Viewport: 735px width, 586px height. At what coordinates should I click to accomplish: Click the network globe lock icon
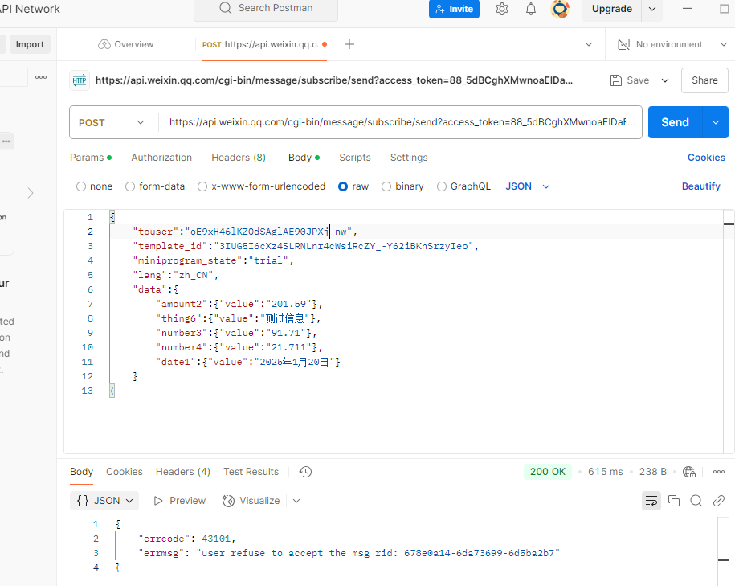point(689,472)
